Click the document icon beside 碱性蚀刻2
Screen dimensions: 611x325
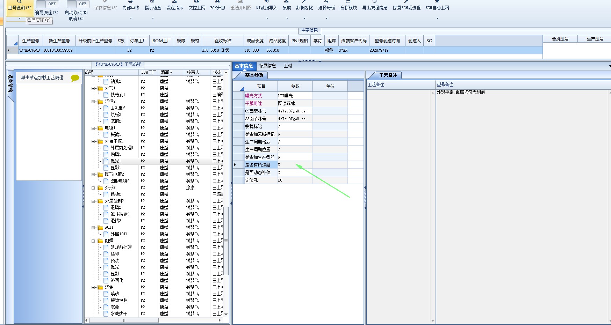106,214
